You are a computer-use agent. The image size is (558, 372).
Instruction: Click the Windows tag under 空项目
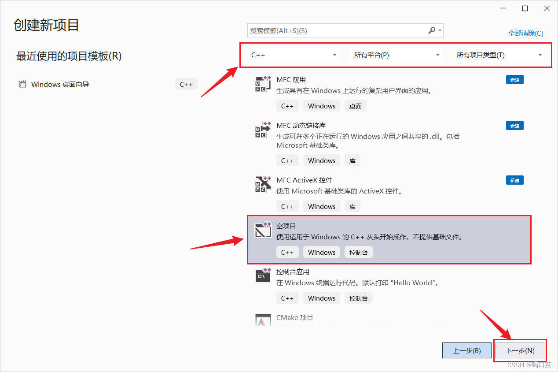[322, 252]
